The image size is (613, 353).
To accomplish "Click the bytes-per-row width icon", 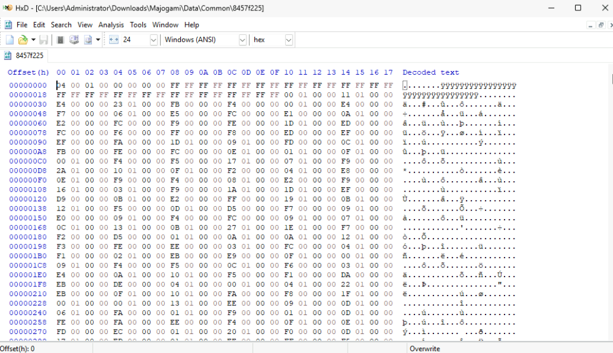I will [113, 40].
